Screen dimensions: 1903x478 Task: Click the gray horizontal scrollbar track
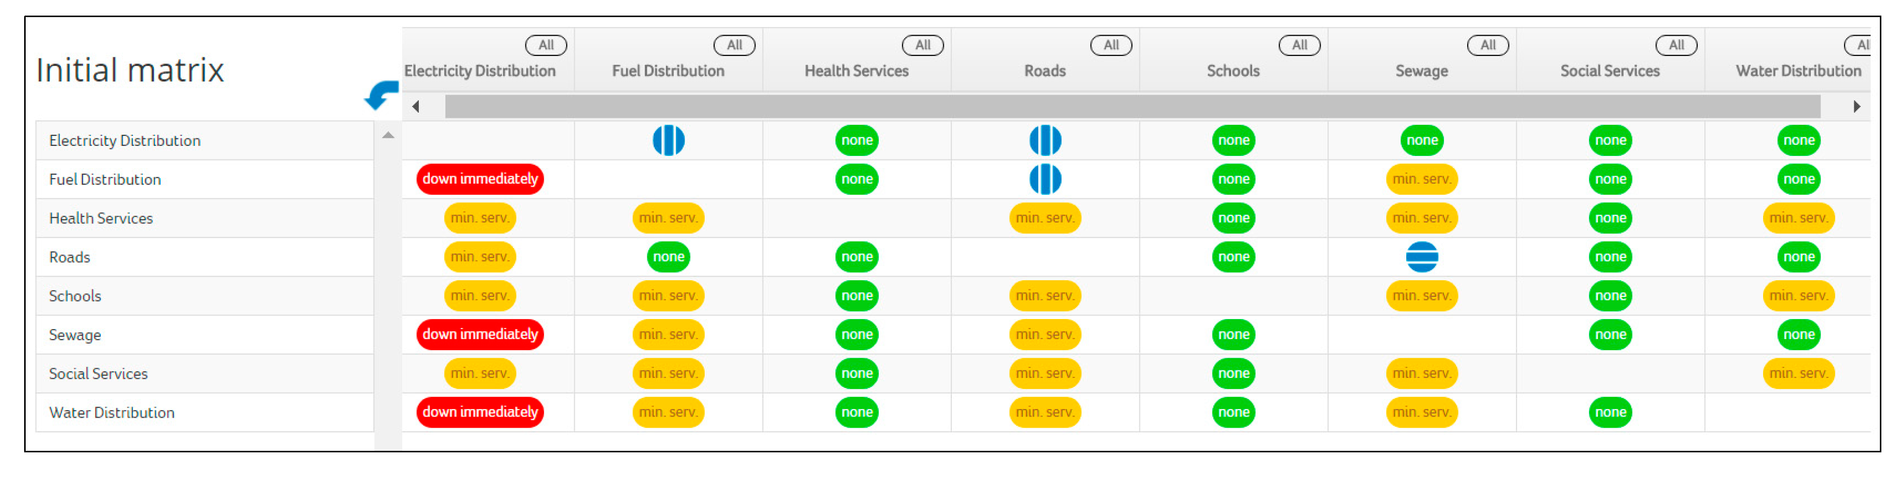1132,106
